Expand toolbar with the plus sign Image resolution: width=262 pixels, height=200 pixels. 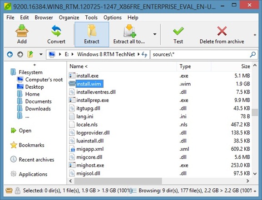click(x=255, y=35)
